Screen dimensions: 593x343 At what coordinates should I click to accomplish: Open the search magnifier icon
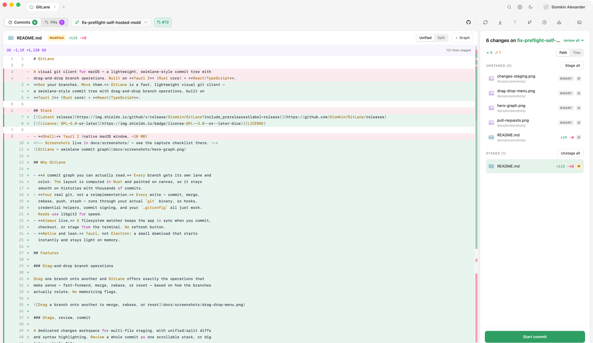(x=509, y=7)
